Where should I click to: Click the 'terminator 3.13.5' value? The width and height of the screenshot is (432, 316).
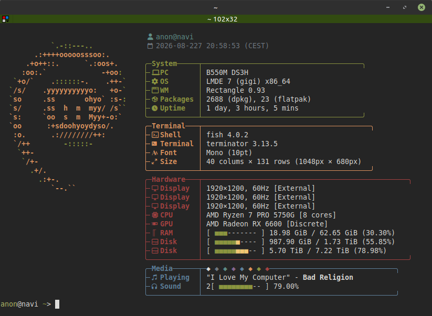[x=242, y=144]
